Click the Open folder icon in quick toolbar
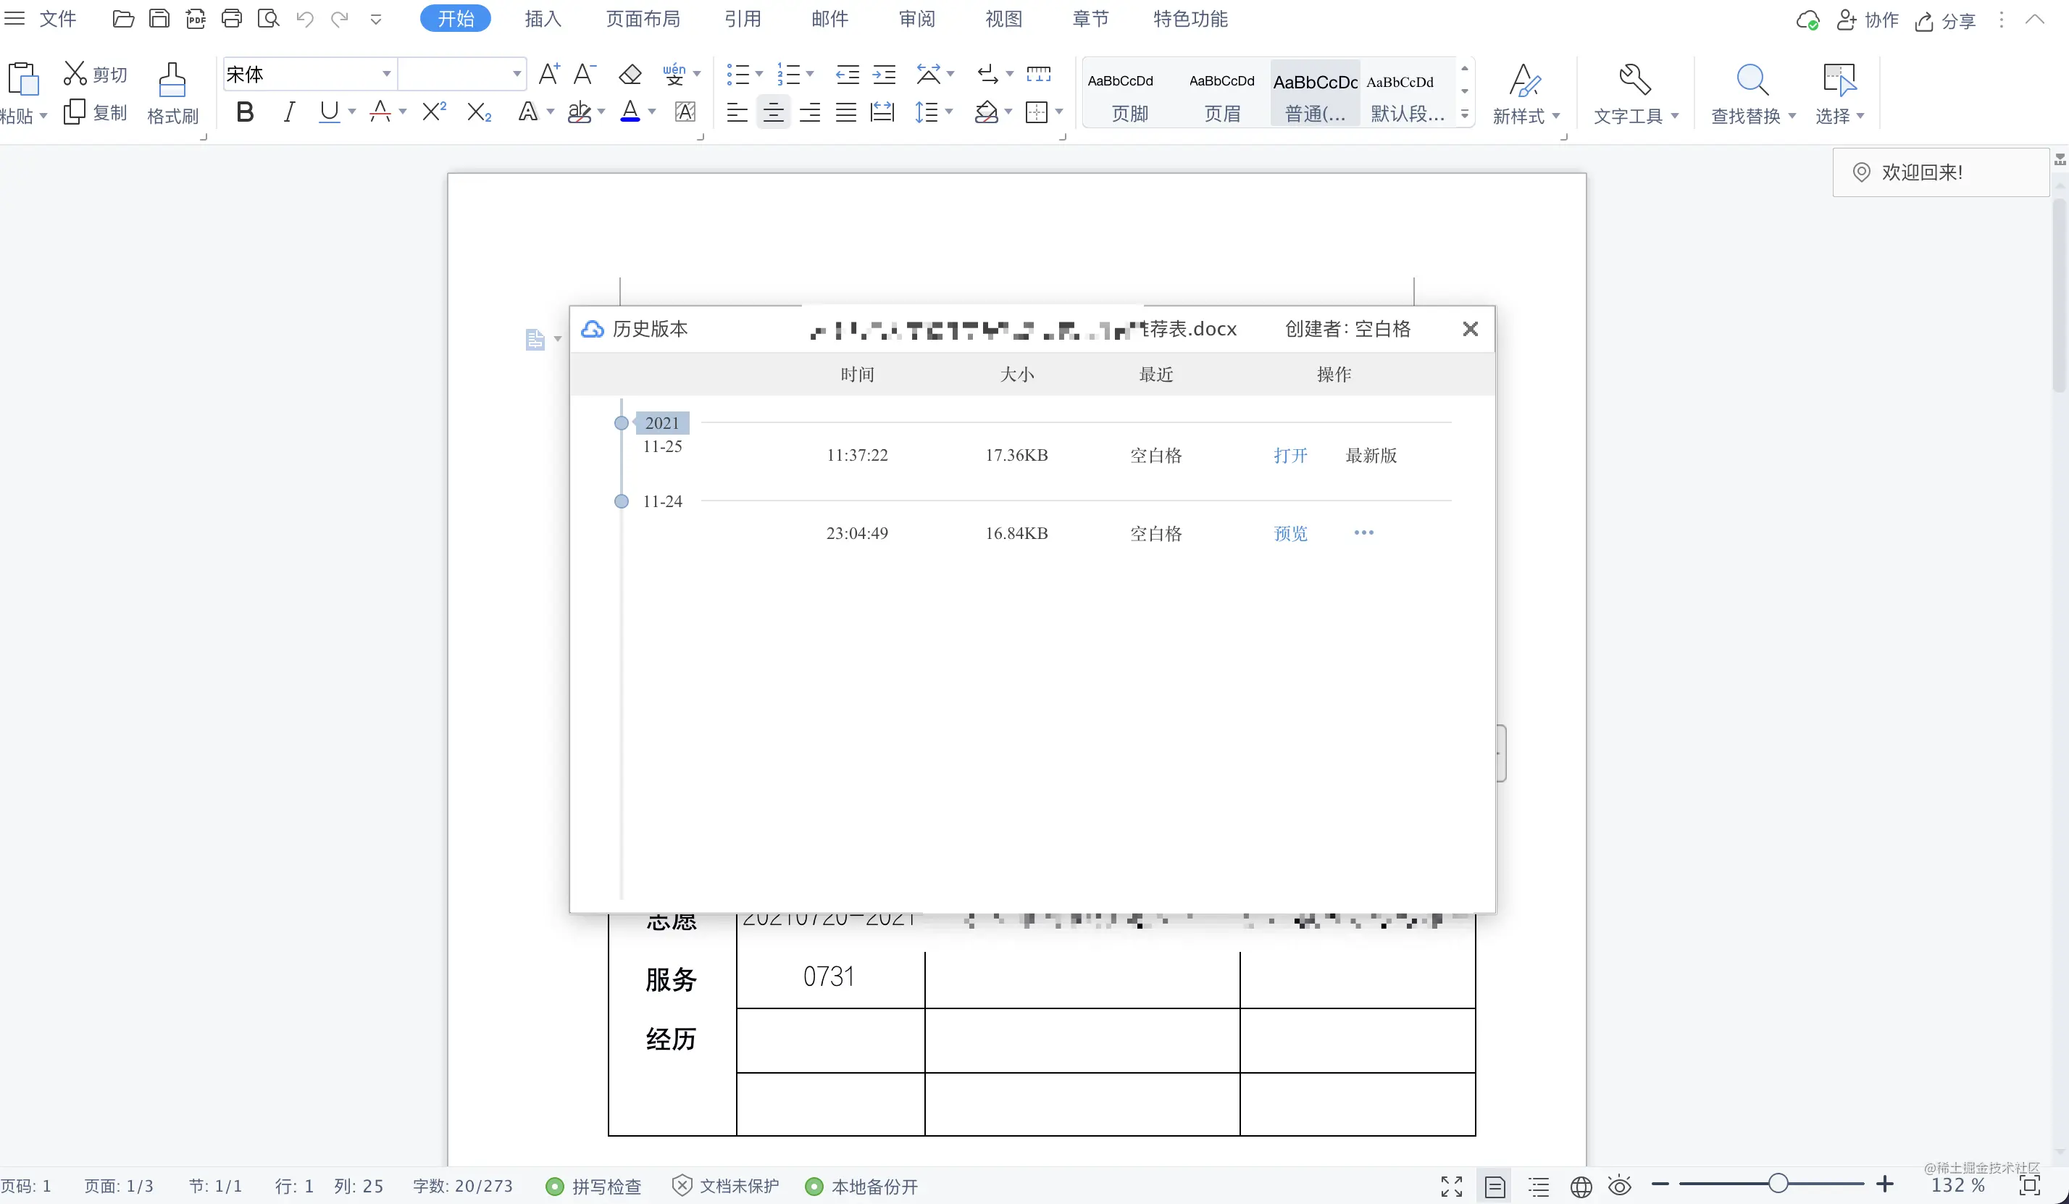 (x=123, y=19)
